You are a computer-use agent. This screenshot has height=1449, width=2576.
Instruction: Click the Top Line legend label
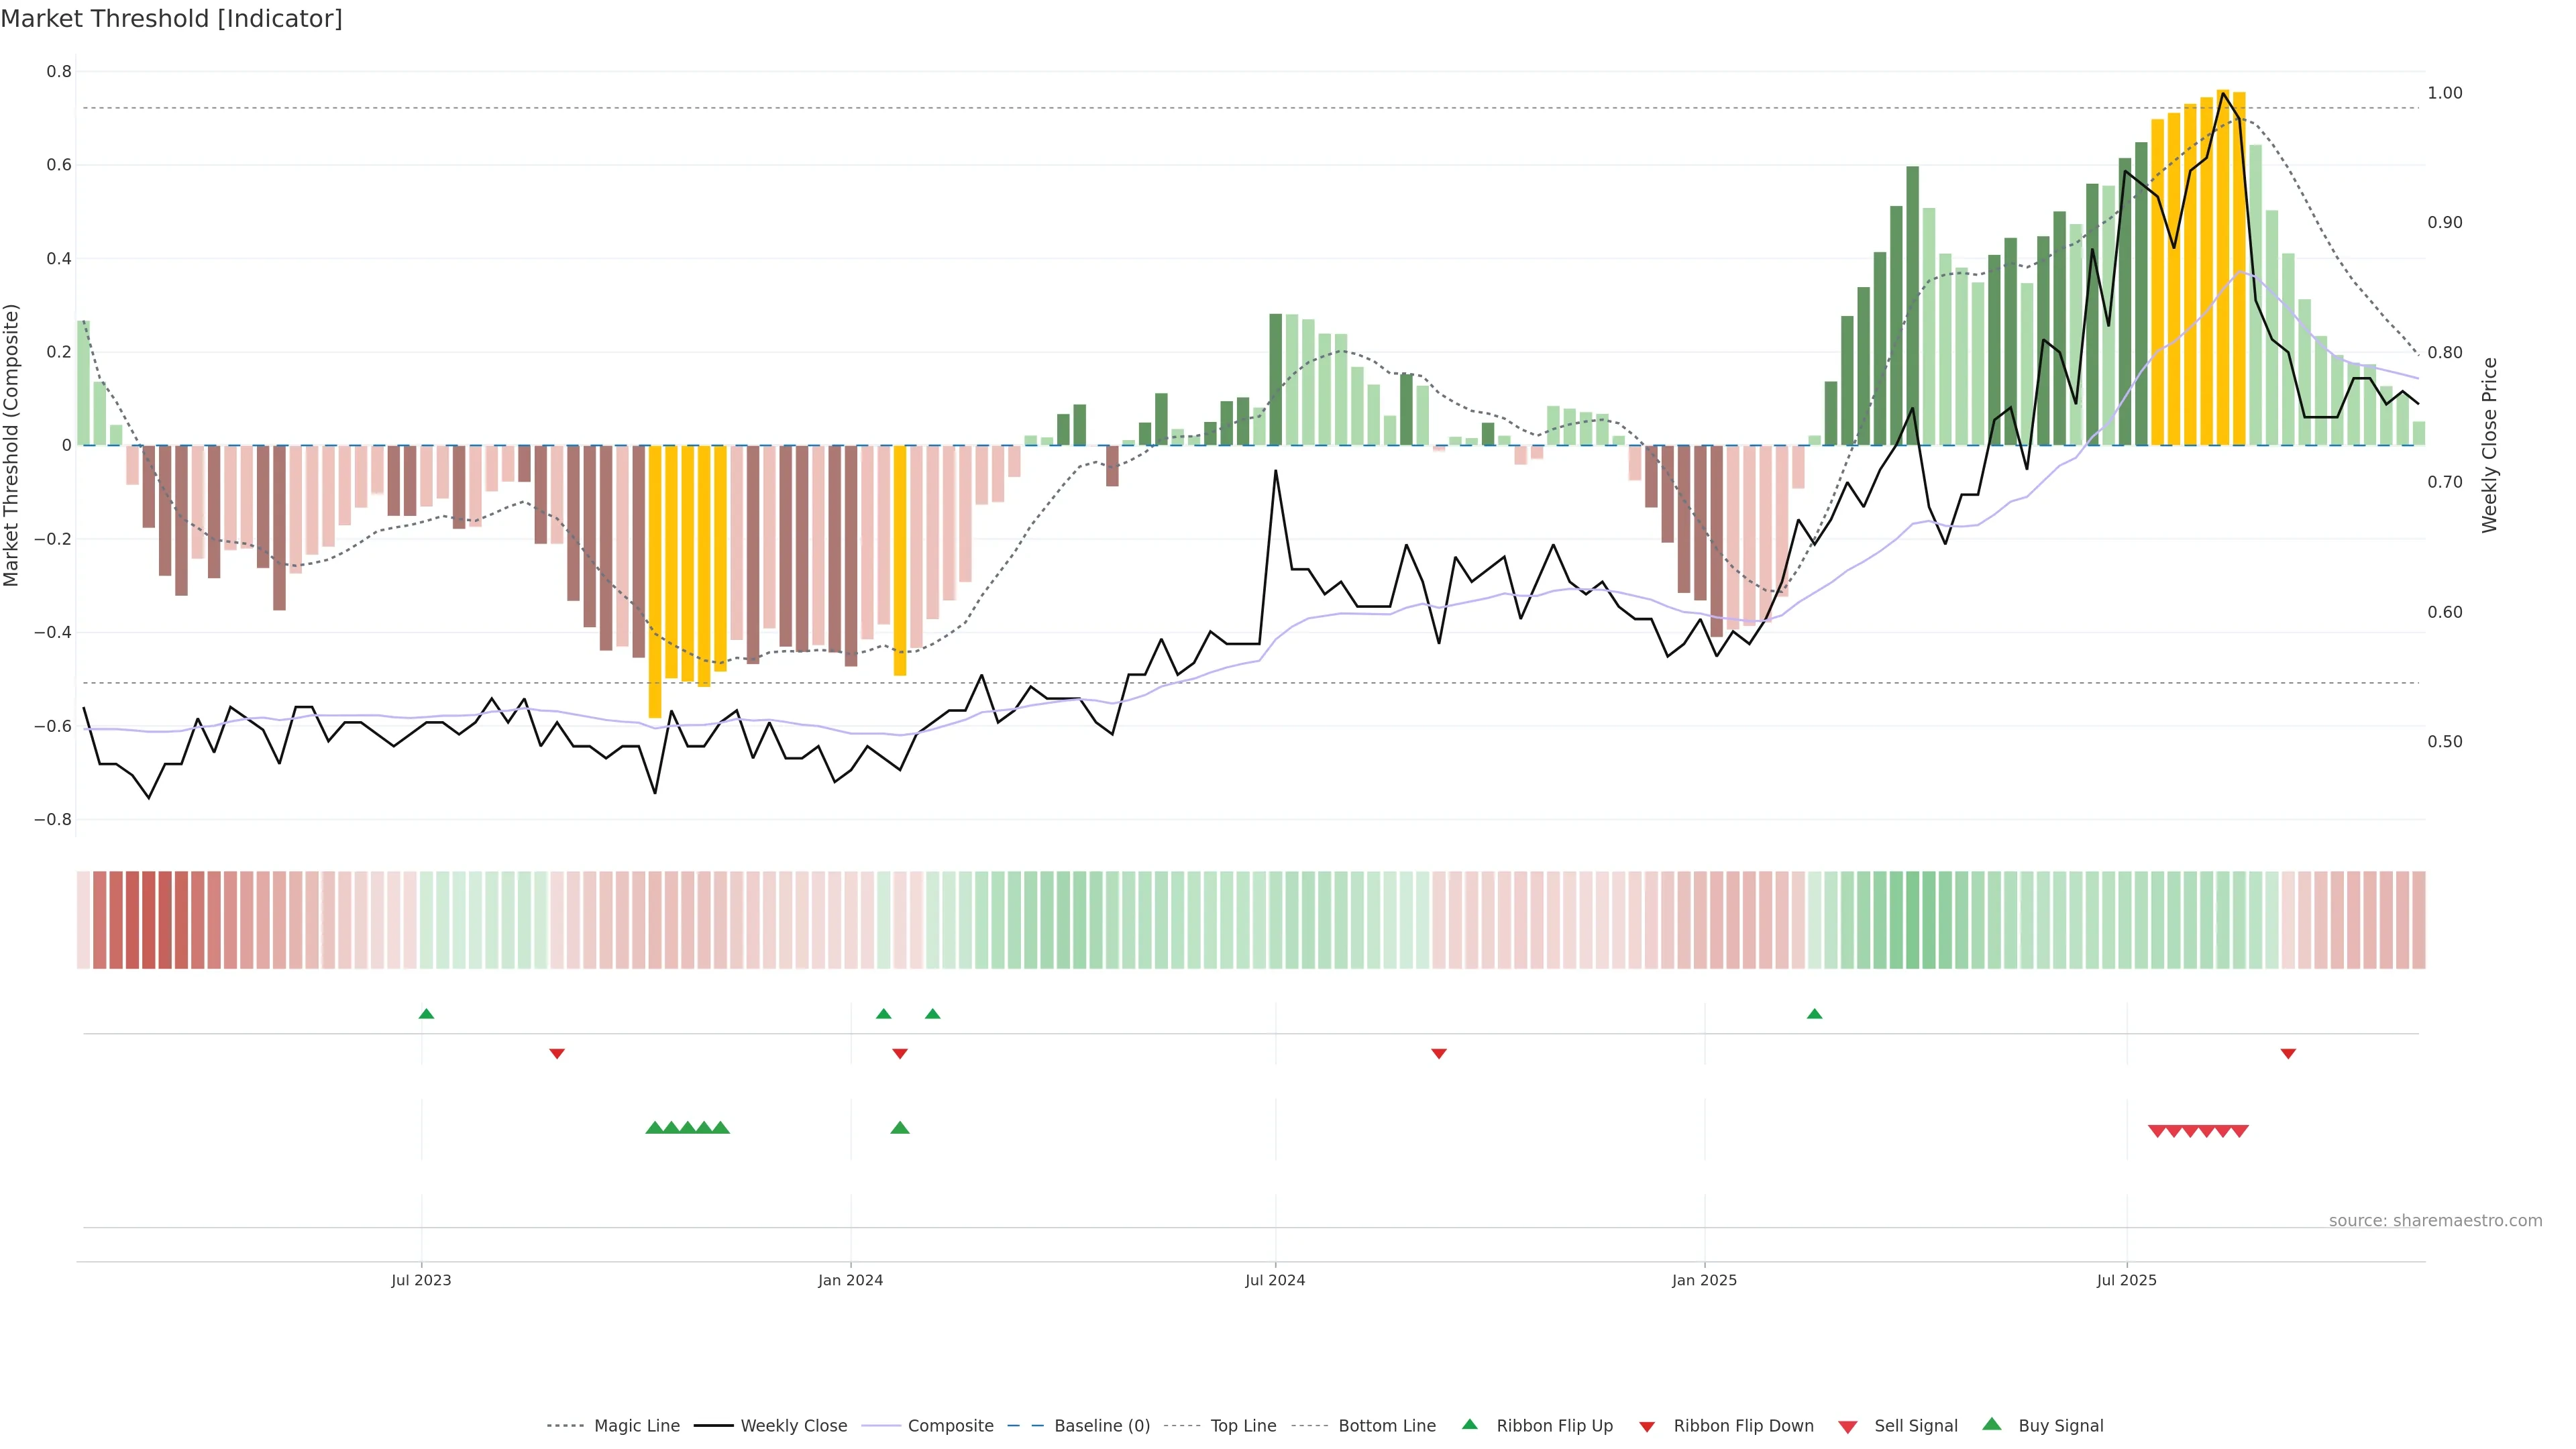pos(1243,1425)
